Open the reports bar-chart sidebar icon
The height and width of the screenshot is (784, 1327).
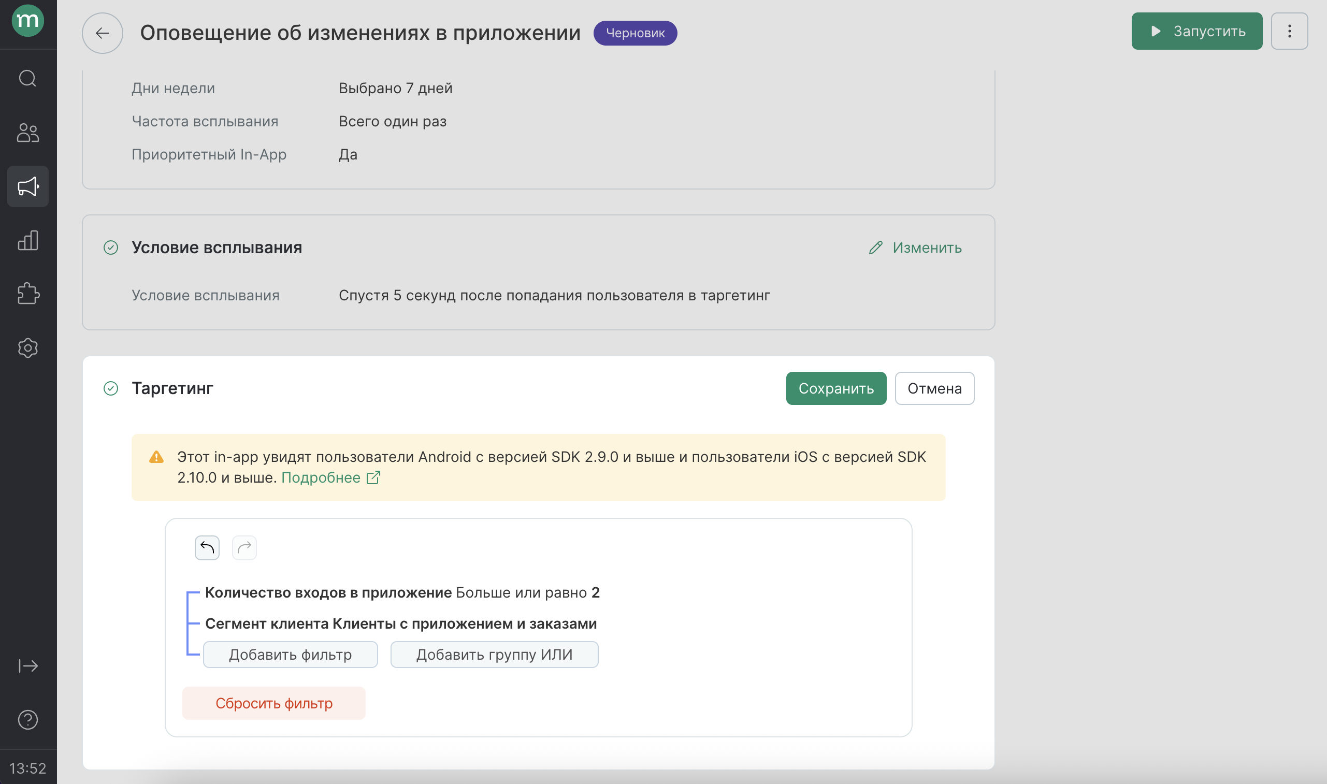(27, 240)
